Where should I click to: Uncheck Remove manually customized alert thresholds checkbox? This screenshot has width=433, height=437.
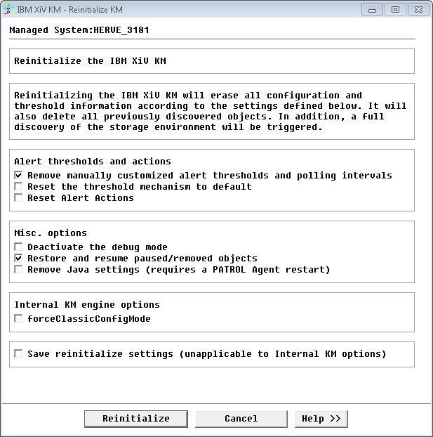18,176
